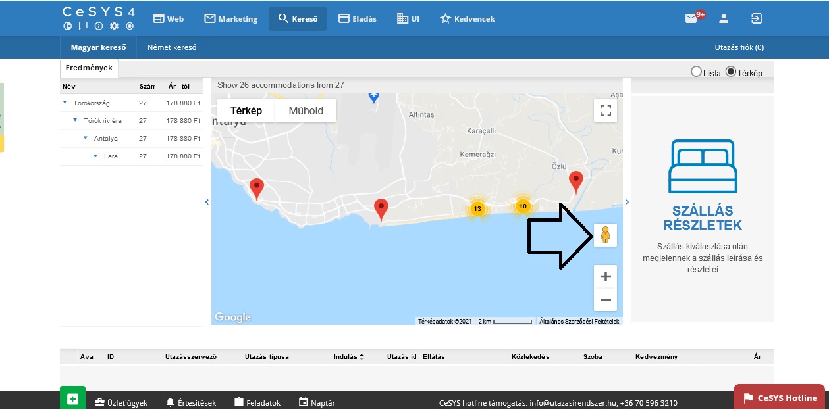Open the Utazás fiók (0) link
This screenshot has width=829, height=409.
click(739, 47)
